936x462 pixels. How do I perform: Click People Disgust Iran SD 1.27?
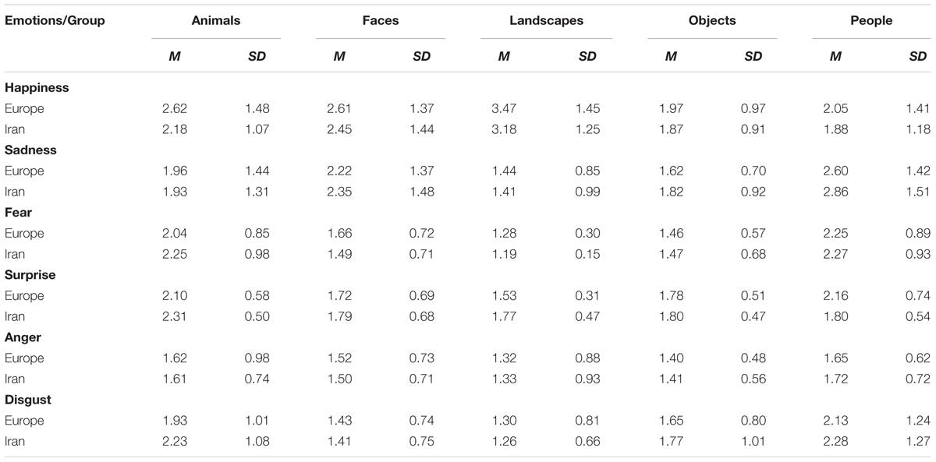(x=919, y=441)
